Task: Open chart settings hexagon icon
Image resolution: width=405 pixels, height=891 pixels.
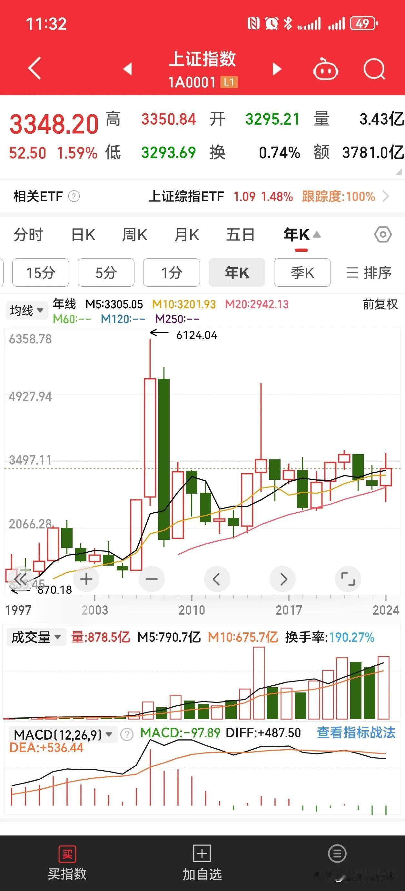Action: pyautogui.click(x=383, y=235)
